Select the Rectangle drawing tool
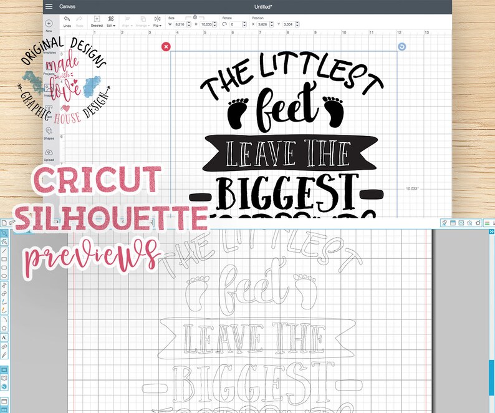The image size is (495, 413). point(4,260)
